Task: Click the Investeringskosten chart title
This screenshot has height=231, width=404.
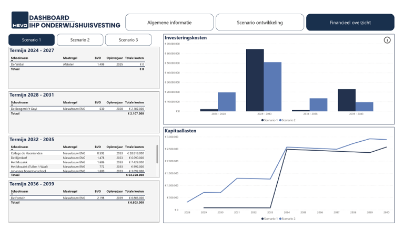Action: [x=186, y=38]
